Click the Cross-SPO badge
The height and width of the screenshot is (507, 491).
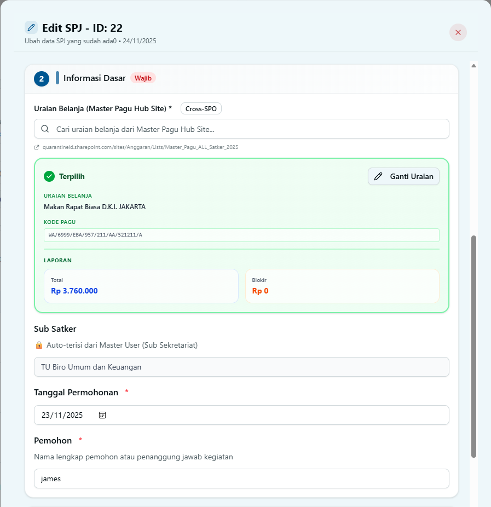pyautogui.click(x=201, y=108)
